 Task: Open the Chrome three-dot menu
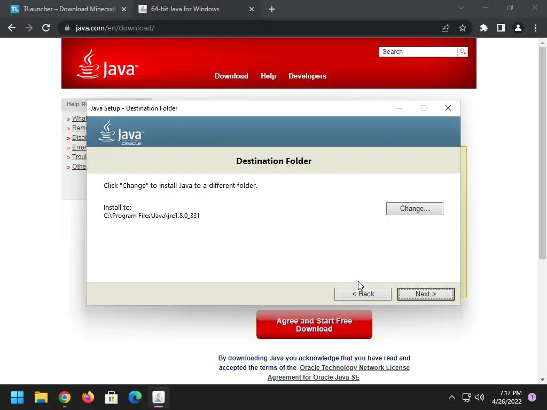click(x=535, y=28)
